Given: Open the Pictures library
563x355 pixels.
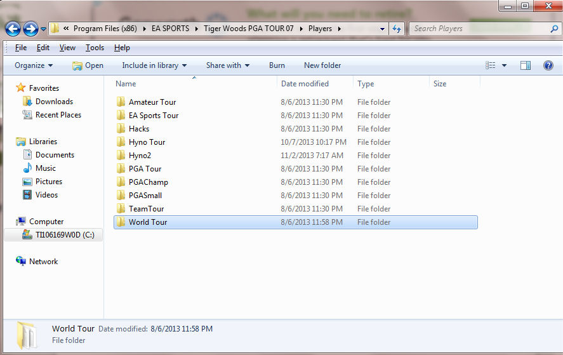Looking at the screenshot, I should tap(49, 182).
